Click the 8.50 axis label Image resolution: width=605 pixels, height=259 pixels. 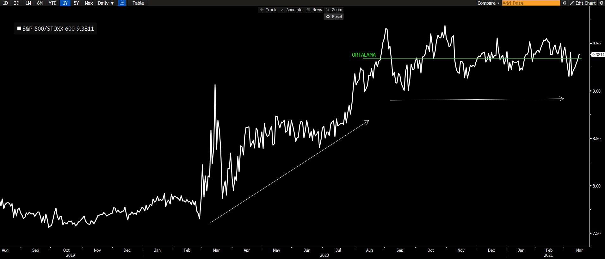coord(596,139)
